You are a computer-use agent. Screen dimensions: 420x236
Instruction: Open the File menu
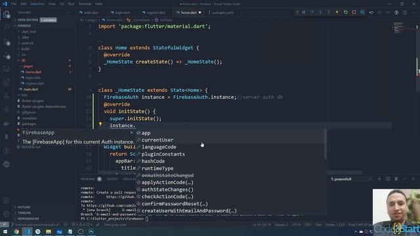click(14, 4)
